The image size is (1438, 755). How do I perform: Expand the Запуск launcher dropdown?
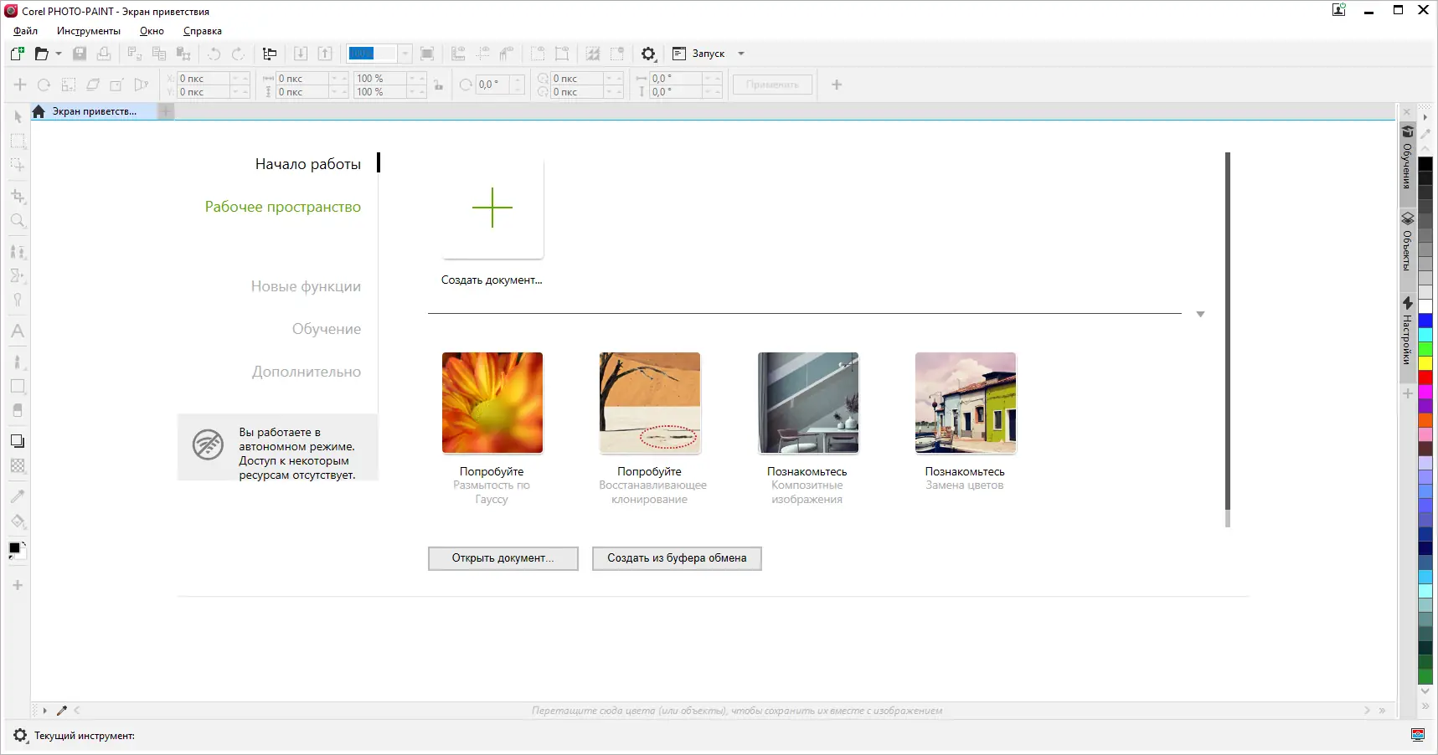click(x=741, y=54)
